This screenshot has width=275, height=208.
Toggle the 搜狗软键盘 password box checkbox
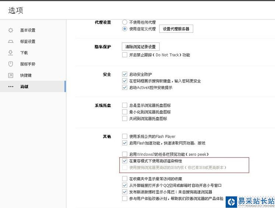124,81
